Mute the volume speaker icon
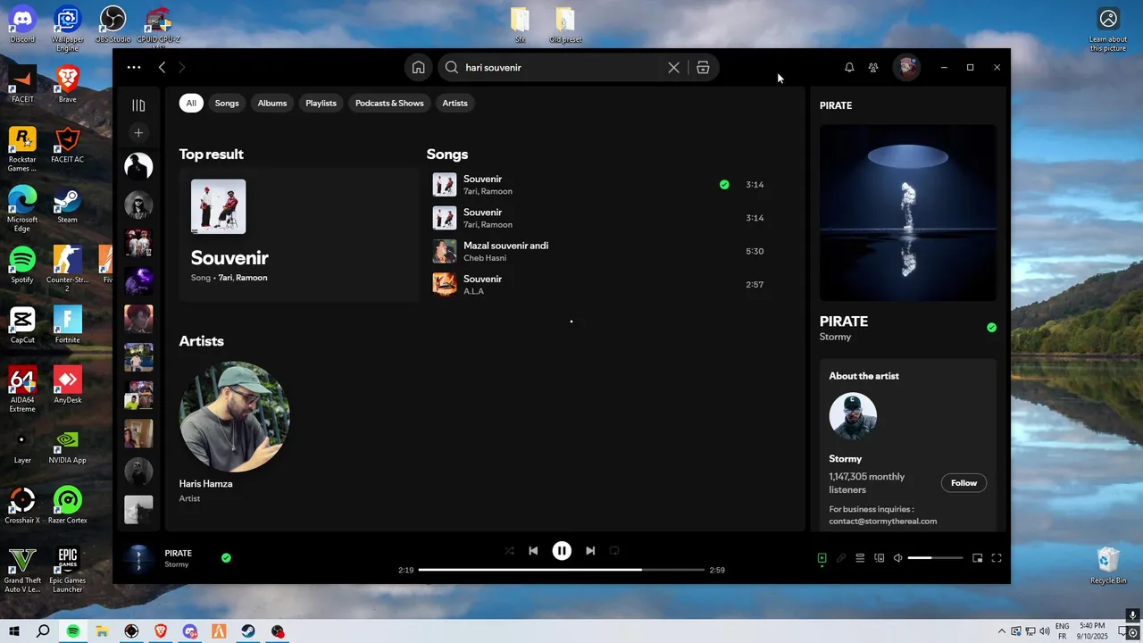This screenshot has width=1143, height=643. tap(898, 558)
